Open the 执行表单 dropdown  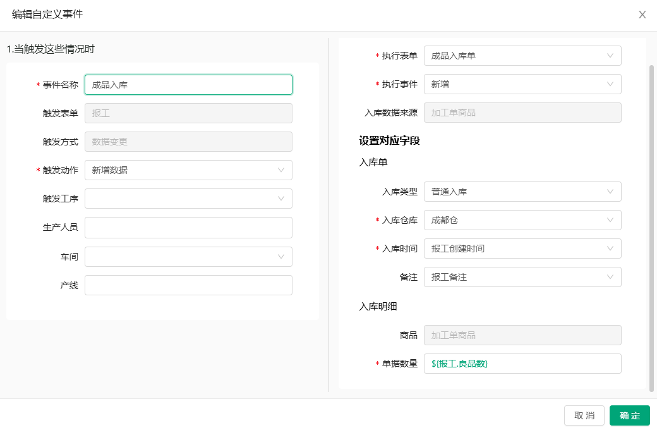[522, 56]
